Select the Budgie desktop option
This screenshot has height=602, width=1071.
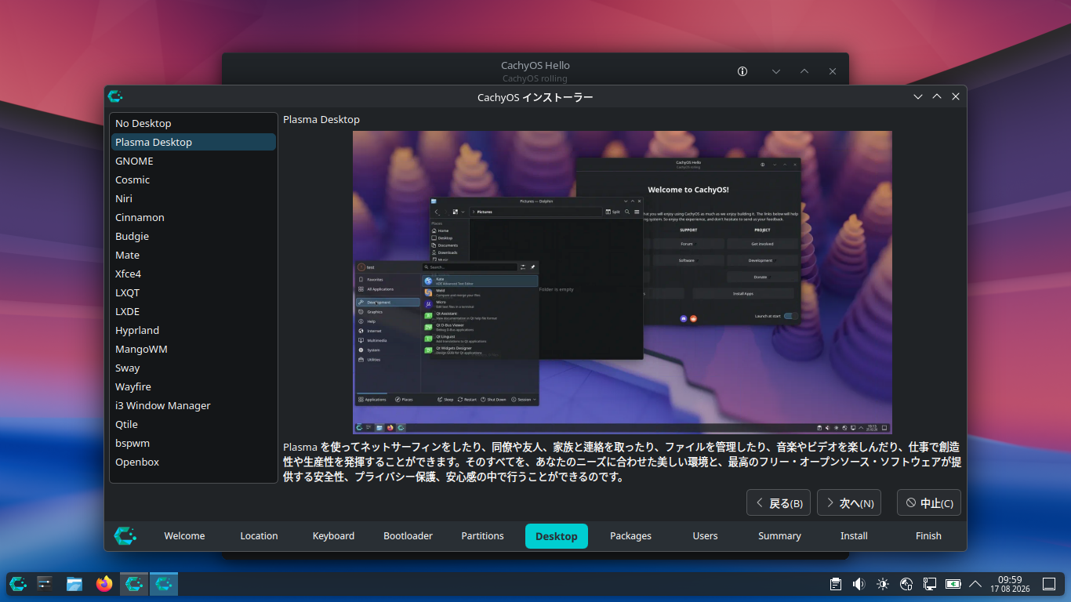[x=193, y=236]
